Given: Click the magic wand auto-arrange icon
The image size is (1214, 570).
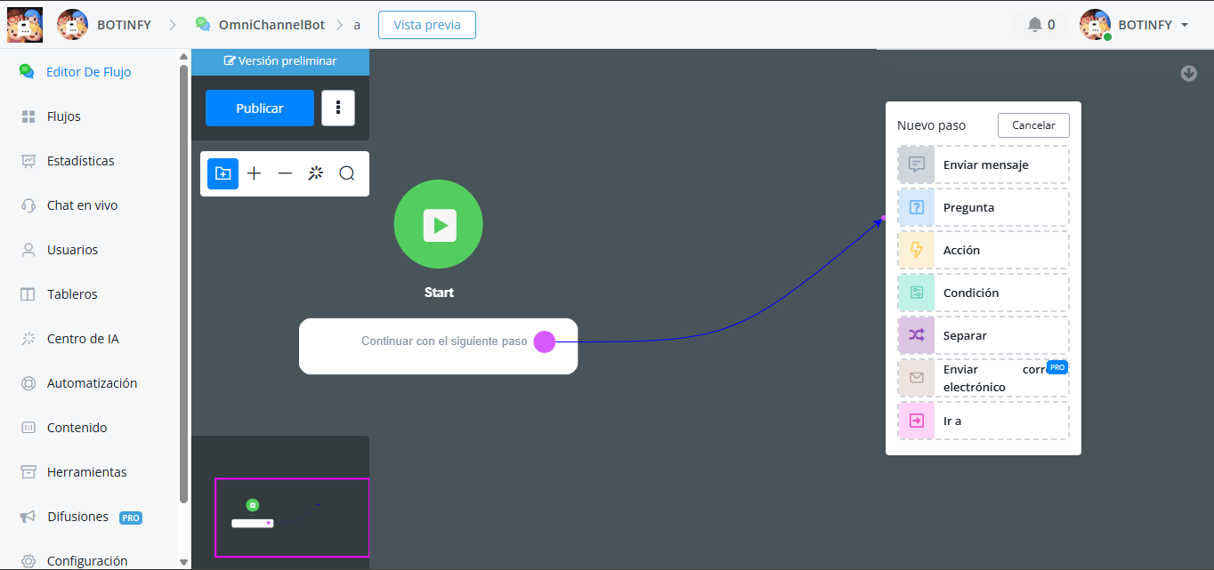Looking at the screenshot, I should (315, 173).
